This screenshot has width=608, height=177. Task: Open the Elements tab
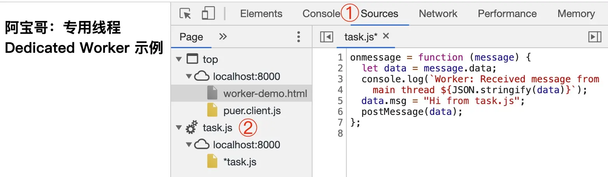261,14
